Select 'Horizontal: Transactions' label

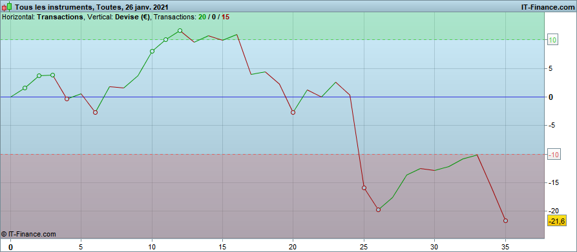[43, 17]
